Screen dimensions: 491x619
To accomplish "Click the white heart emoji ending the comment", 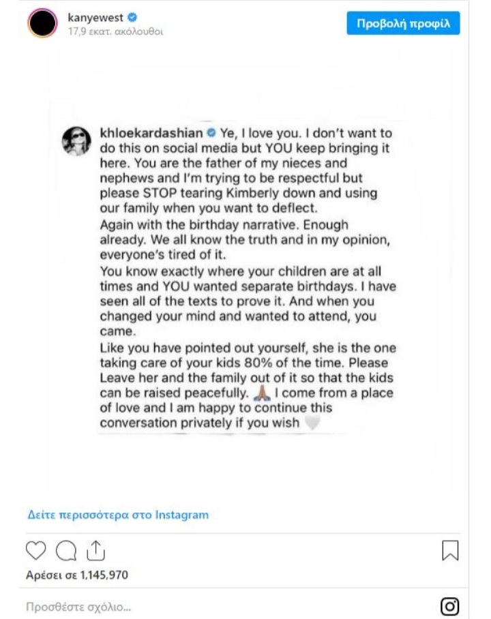I will pos(312,423).
